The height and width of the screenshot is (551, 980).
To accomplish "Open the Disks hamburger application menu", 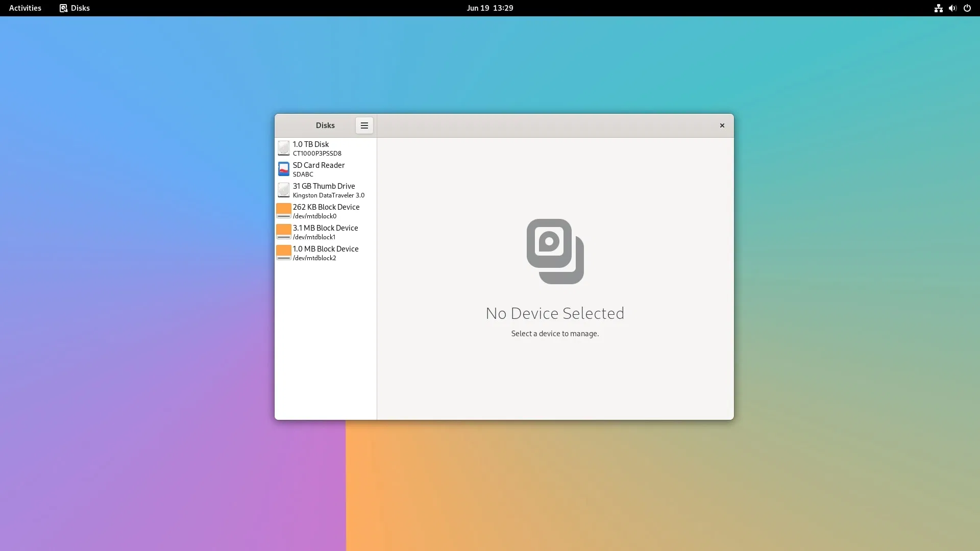I will click(364, 126).
